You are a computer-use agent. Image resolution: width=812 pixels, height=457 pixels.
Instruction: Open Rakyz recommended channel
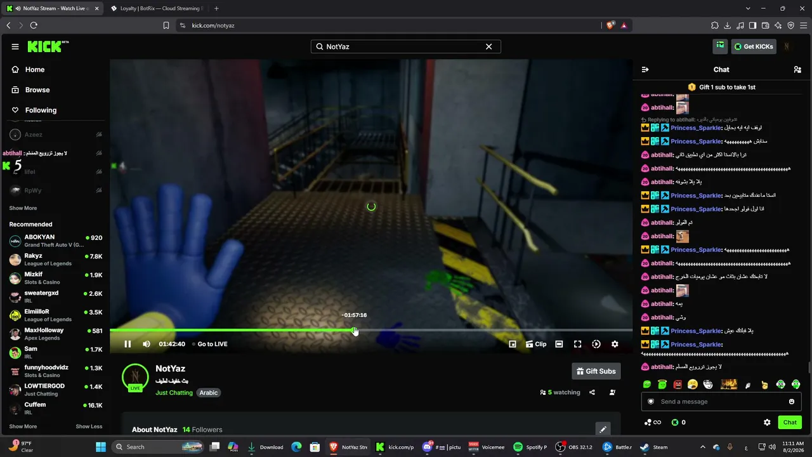pyautogui.click(x=56, y=260)
